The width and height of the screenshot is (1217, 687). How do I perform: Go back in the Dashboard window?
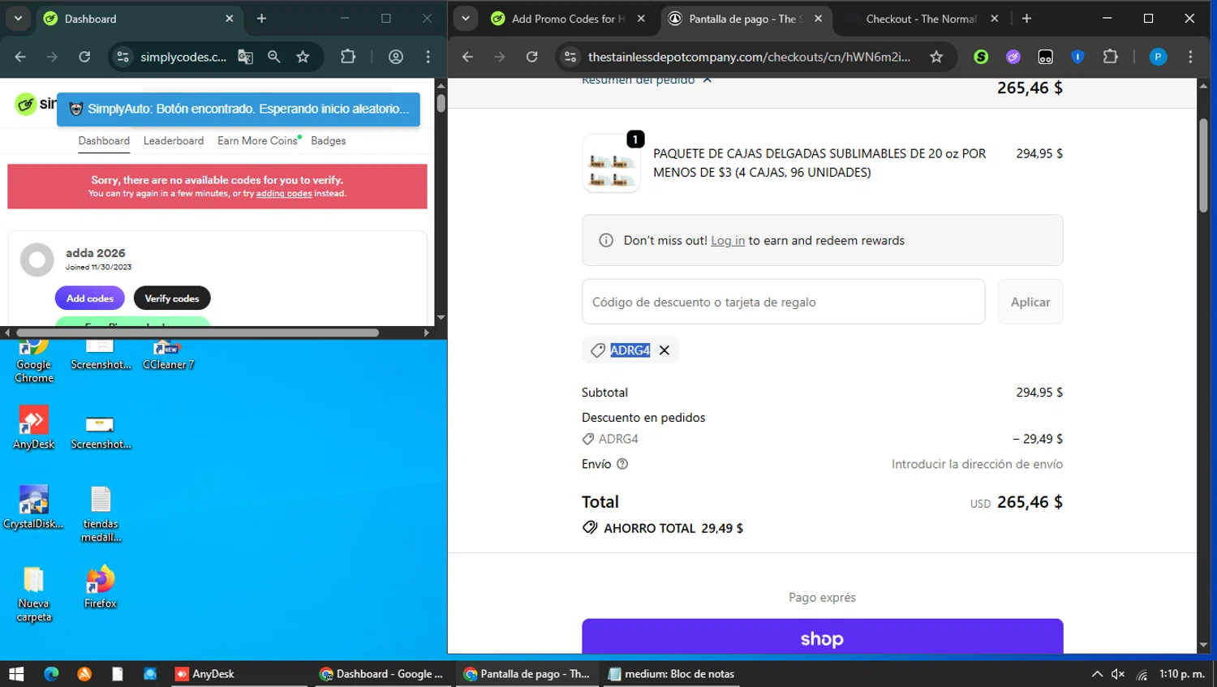coord(20,57)
